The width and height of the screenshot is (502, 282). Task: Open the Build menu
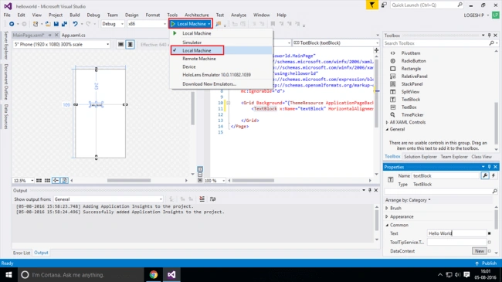point(75,15)
